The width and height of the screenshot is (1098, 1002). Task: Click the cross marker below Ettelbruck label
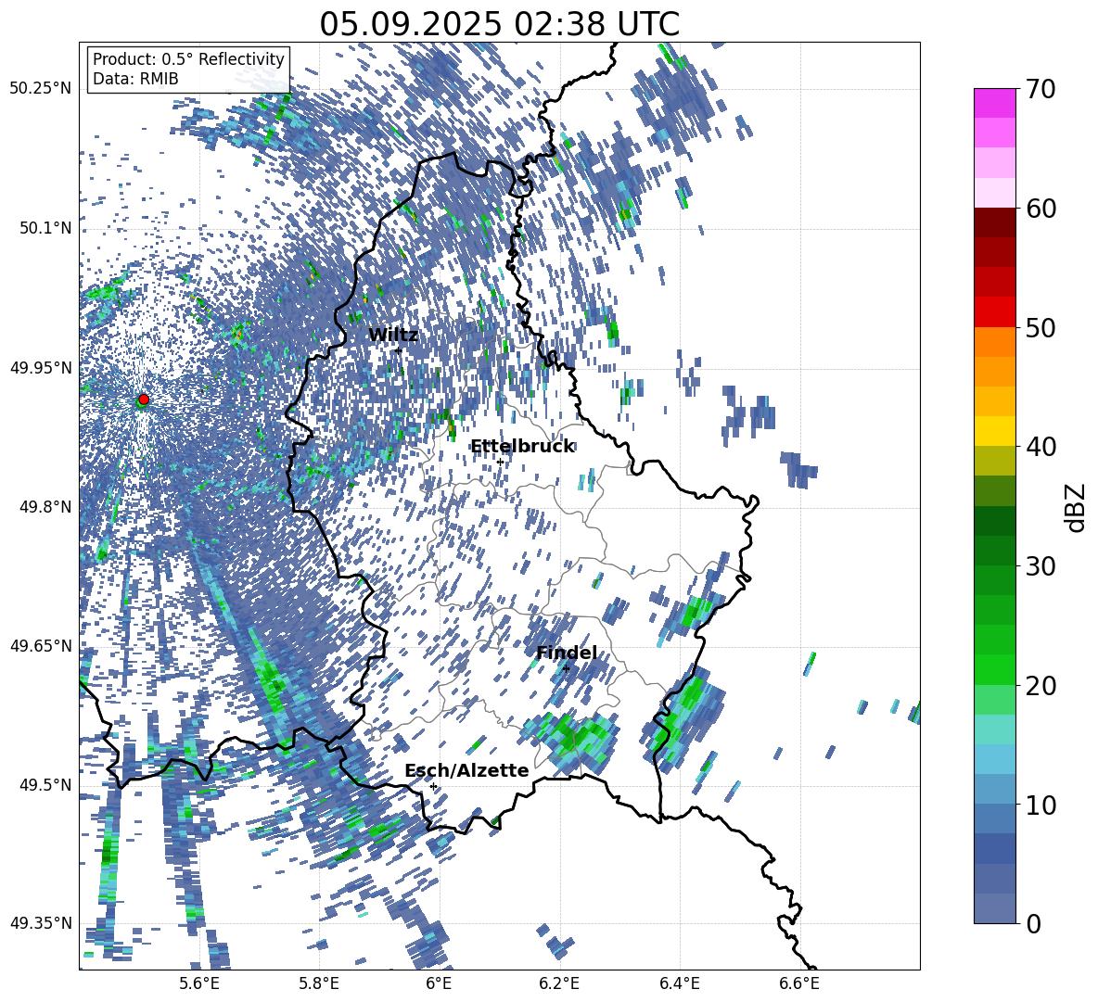(500, 462)
